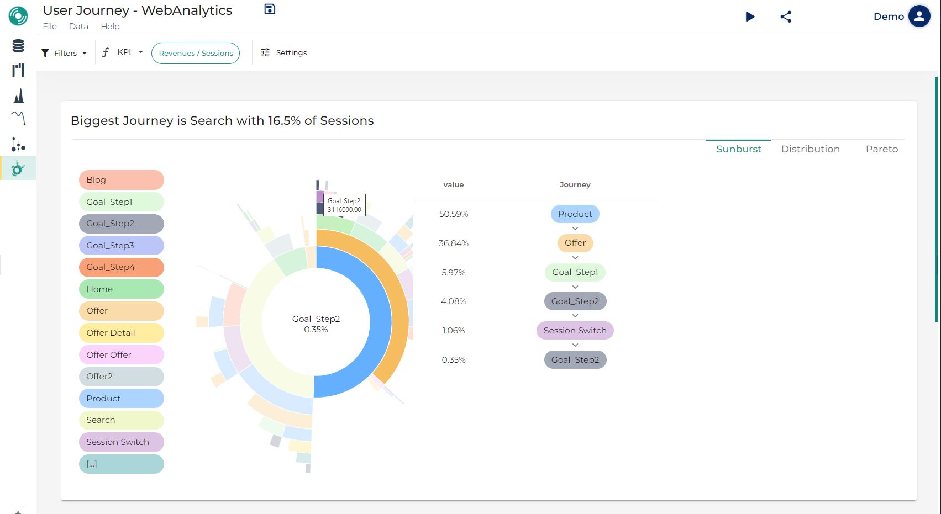Image resolution: width=941 pixels, height=514 pixels.
Task: Click the Demo username text
Action: 889,17
